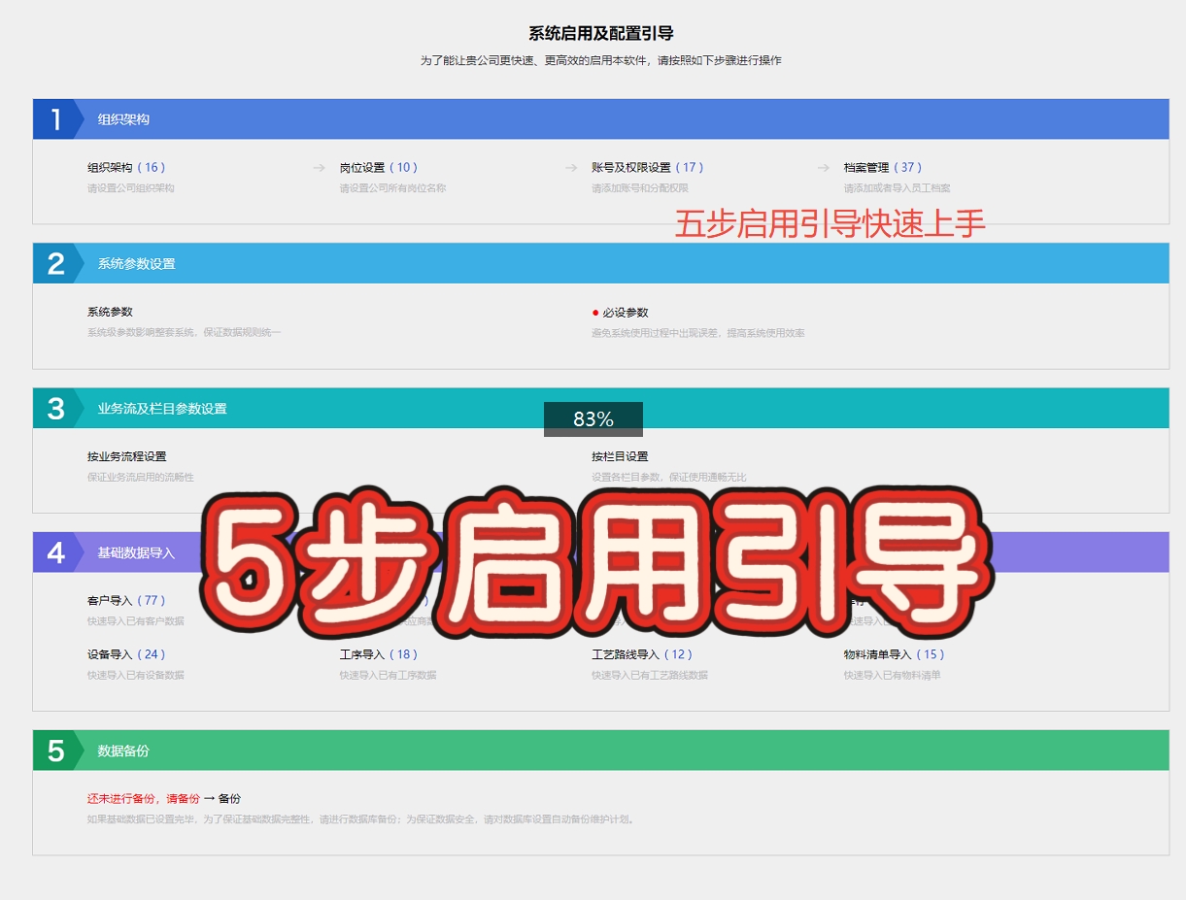Viewport: 1186px width, 901px height.
Task: Click the description 请添加或者导入员工档案
Action: [x=897, y=188]
